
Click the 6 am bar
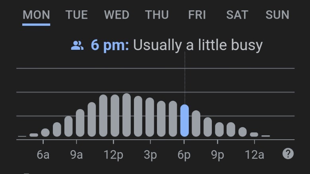(45, 133)
